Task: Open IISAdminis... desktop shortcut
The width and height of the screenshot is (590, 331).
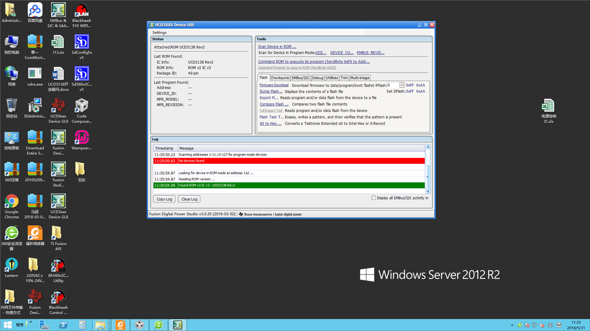Action: 35,108
